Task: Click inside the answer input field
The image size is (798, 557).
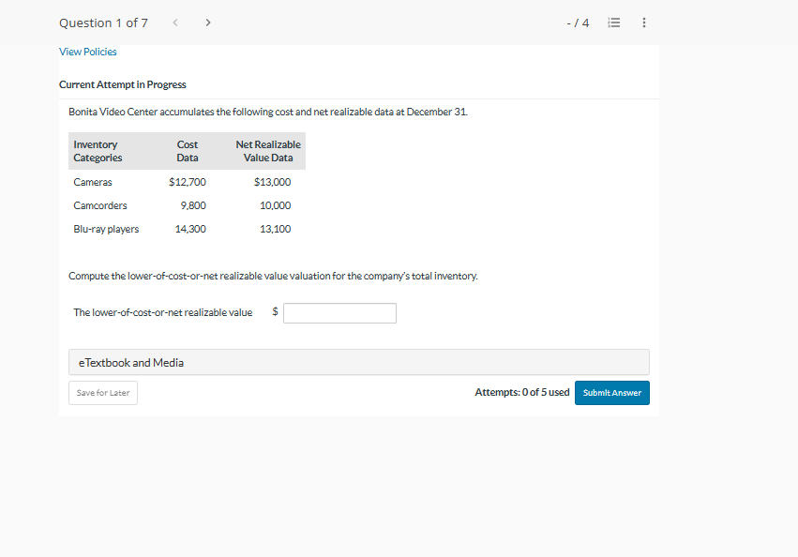Action: coord(339,312)
